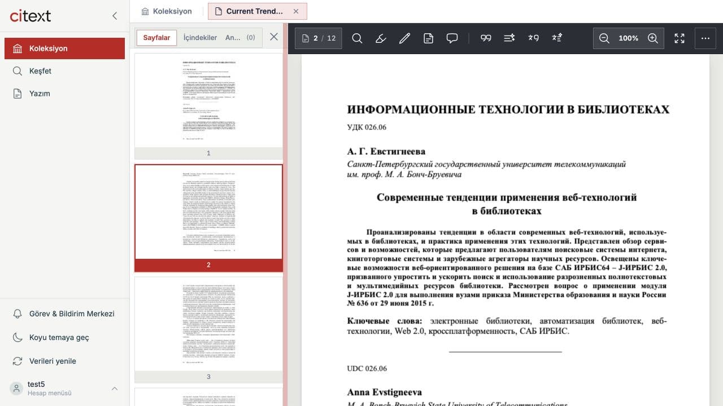
Task: Open Görev & Bildirim Merkezi
Action: (x=64, y=314)
